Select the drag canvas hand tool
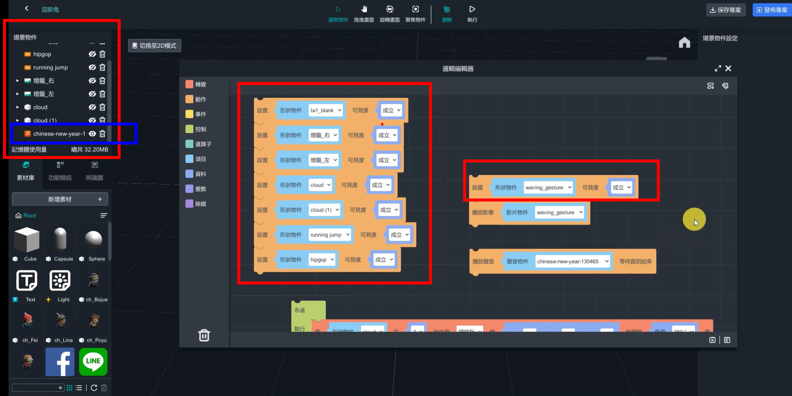The image size is (792, 396). click(364, 13)
